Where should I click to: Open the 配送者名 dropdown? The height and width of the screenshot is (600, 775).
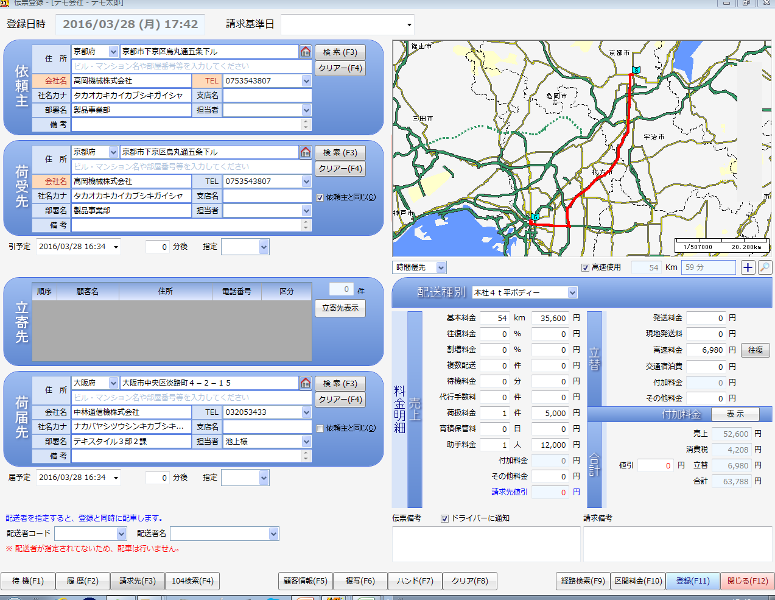273,534
